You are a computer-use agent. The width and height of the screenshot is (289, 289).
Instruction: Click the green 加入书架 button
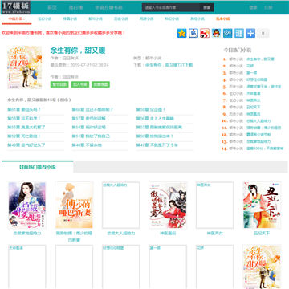[80, 84]
